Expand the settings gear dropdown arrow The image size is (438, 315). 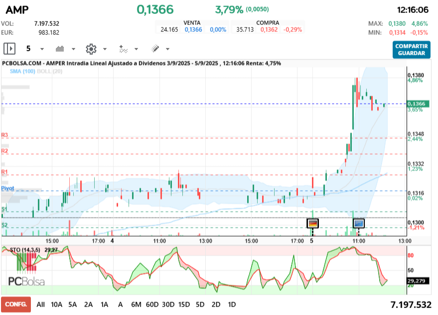[105, 49]
